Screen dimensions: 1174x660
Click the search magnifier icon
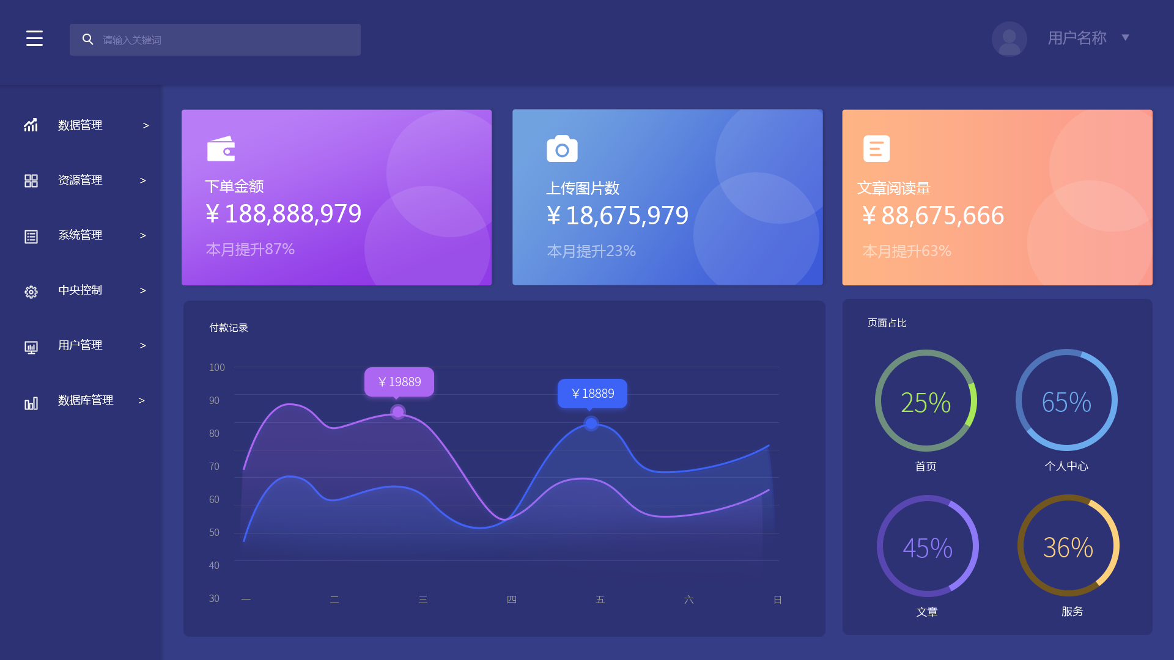(x=87, y=39)
